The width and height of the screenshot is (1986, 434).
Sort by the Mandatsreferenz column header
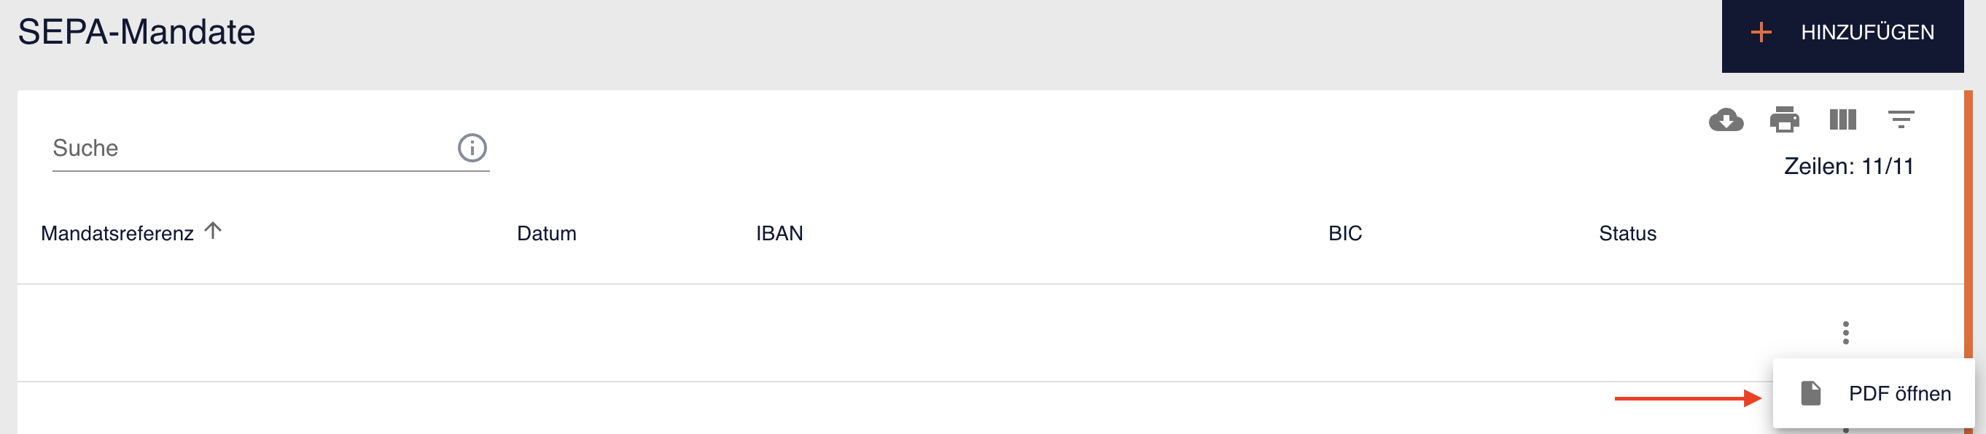[x=117, y=234]
